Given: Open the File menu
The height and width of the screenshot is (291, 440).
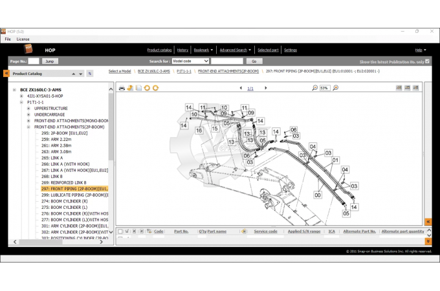Looking at the screenshot, I should click(x=8, y=39).
